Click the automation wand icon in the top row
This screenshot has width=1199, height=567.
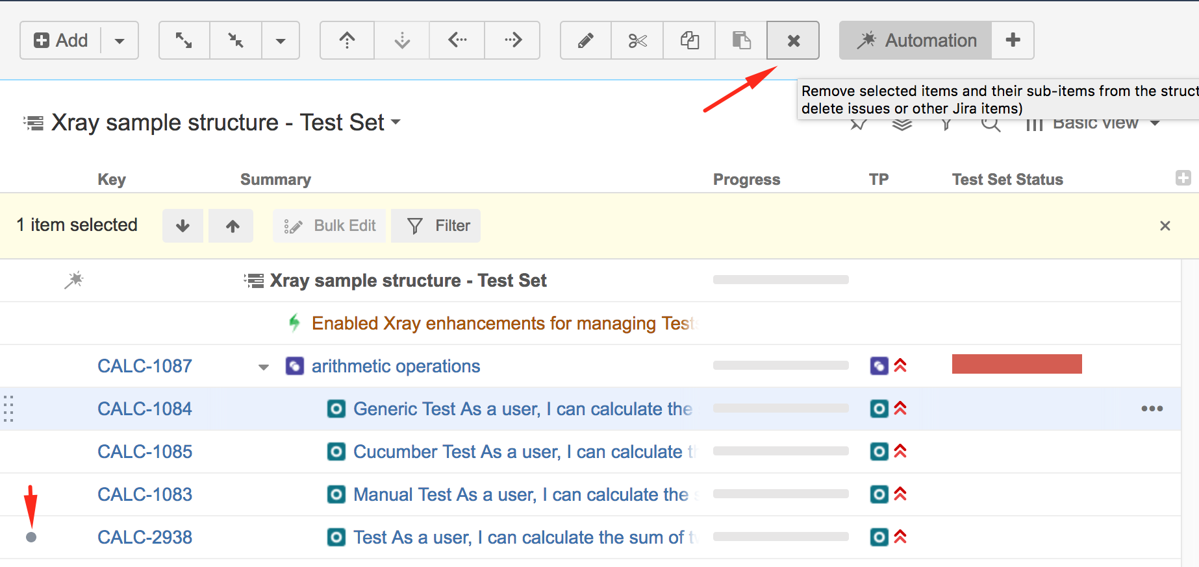(x=74, y=280)
